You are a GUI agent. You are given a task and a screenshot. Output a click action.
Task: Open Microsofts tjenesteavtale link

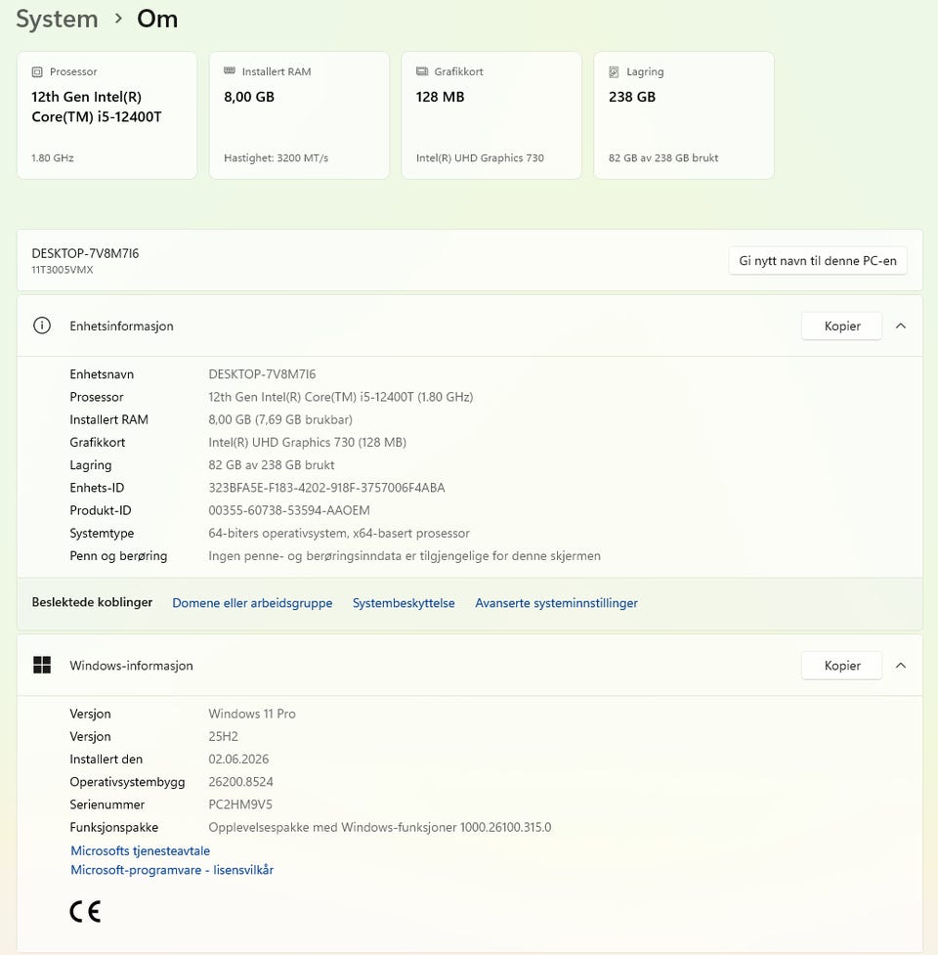[140, 850]
